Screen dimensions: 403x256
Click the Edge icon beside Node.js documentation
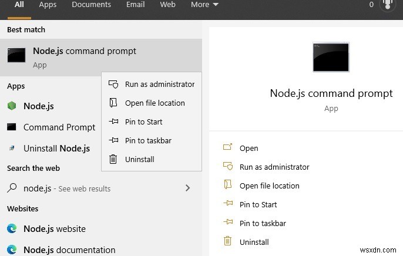[x=12, y=250]
